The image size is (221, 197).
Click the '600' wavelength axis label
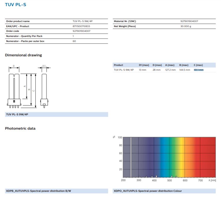click(x=185, y=180)
